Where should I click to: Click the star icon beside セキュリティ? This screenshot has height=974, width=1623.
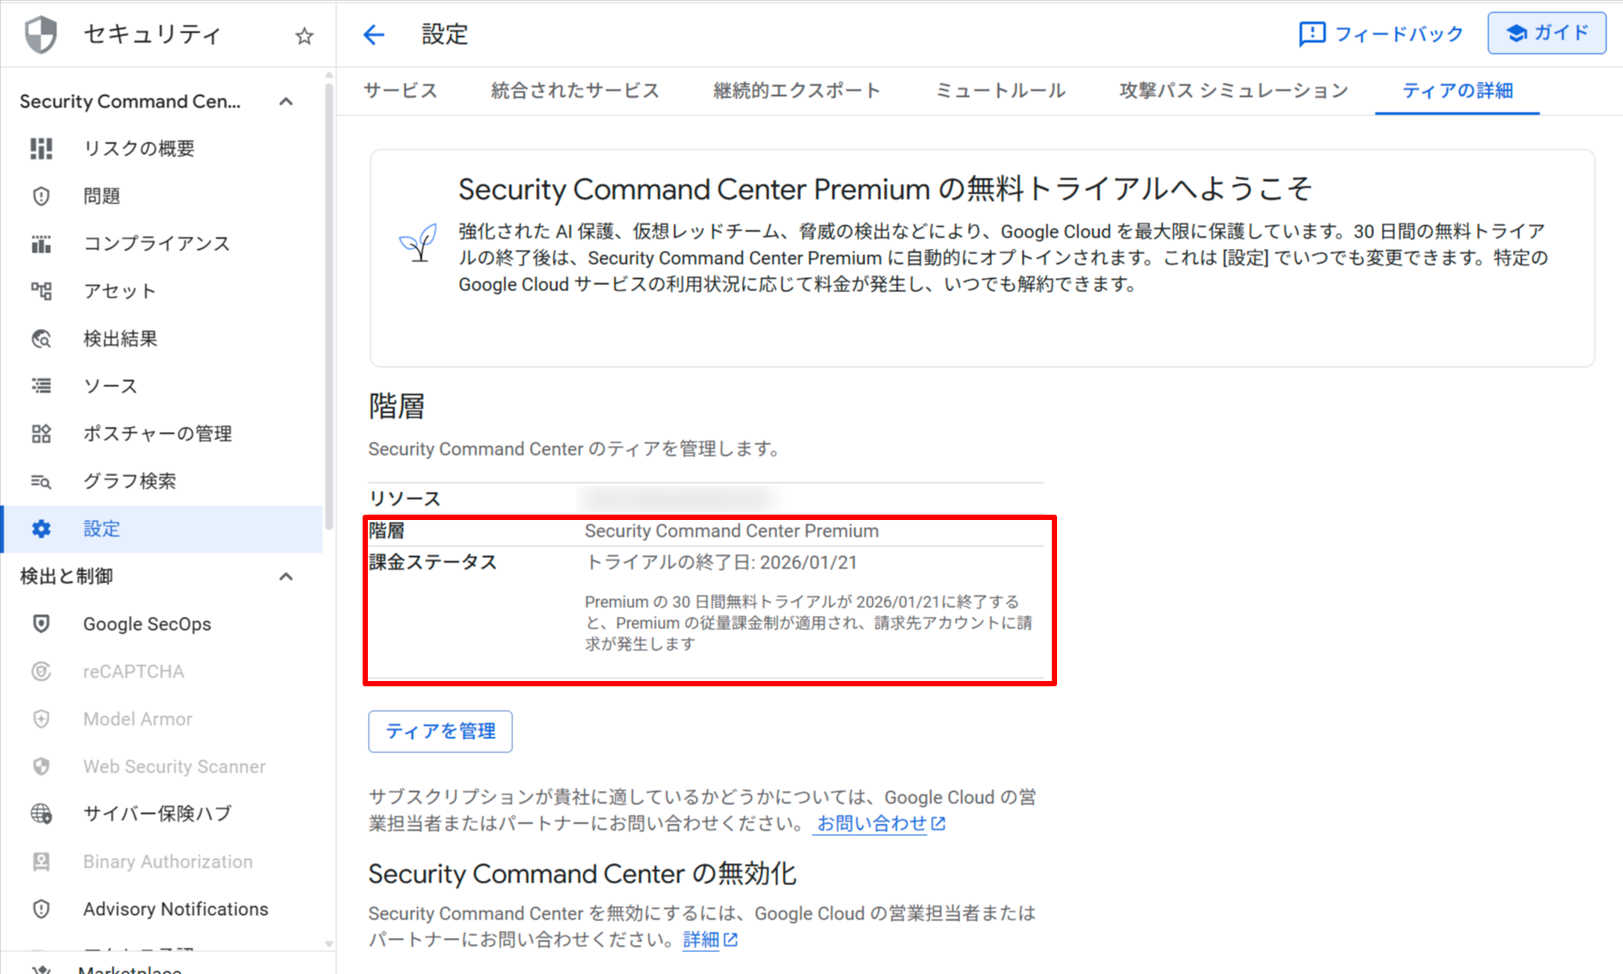[305, 36]
